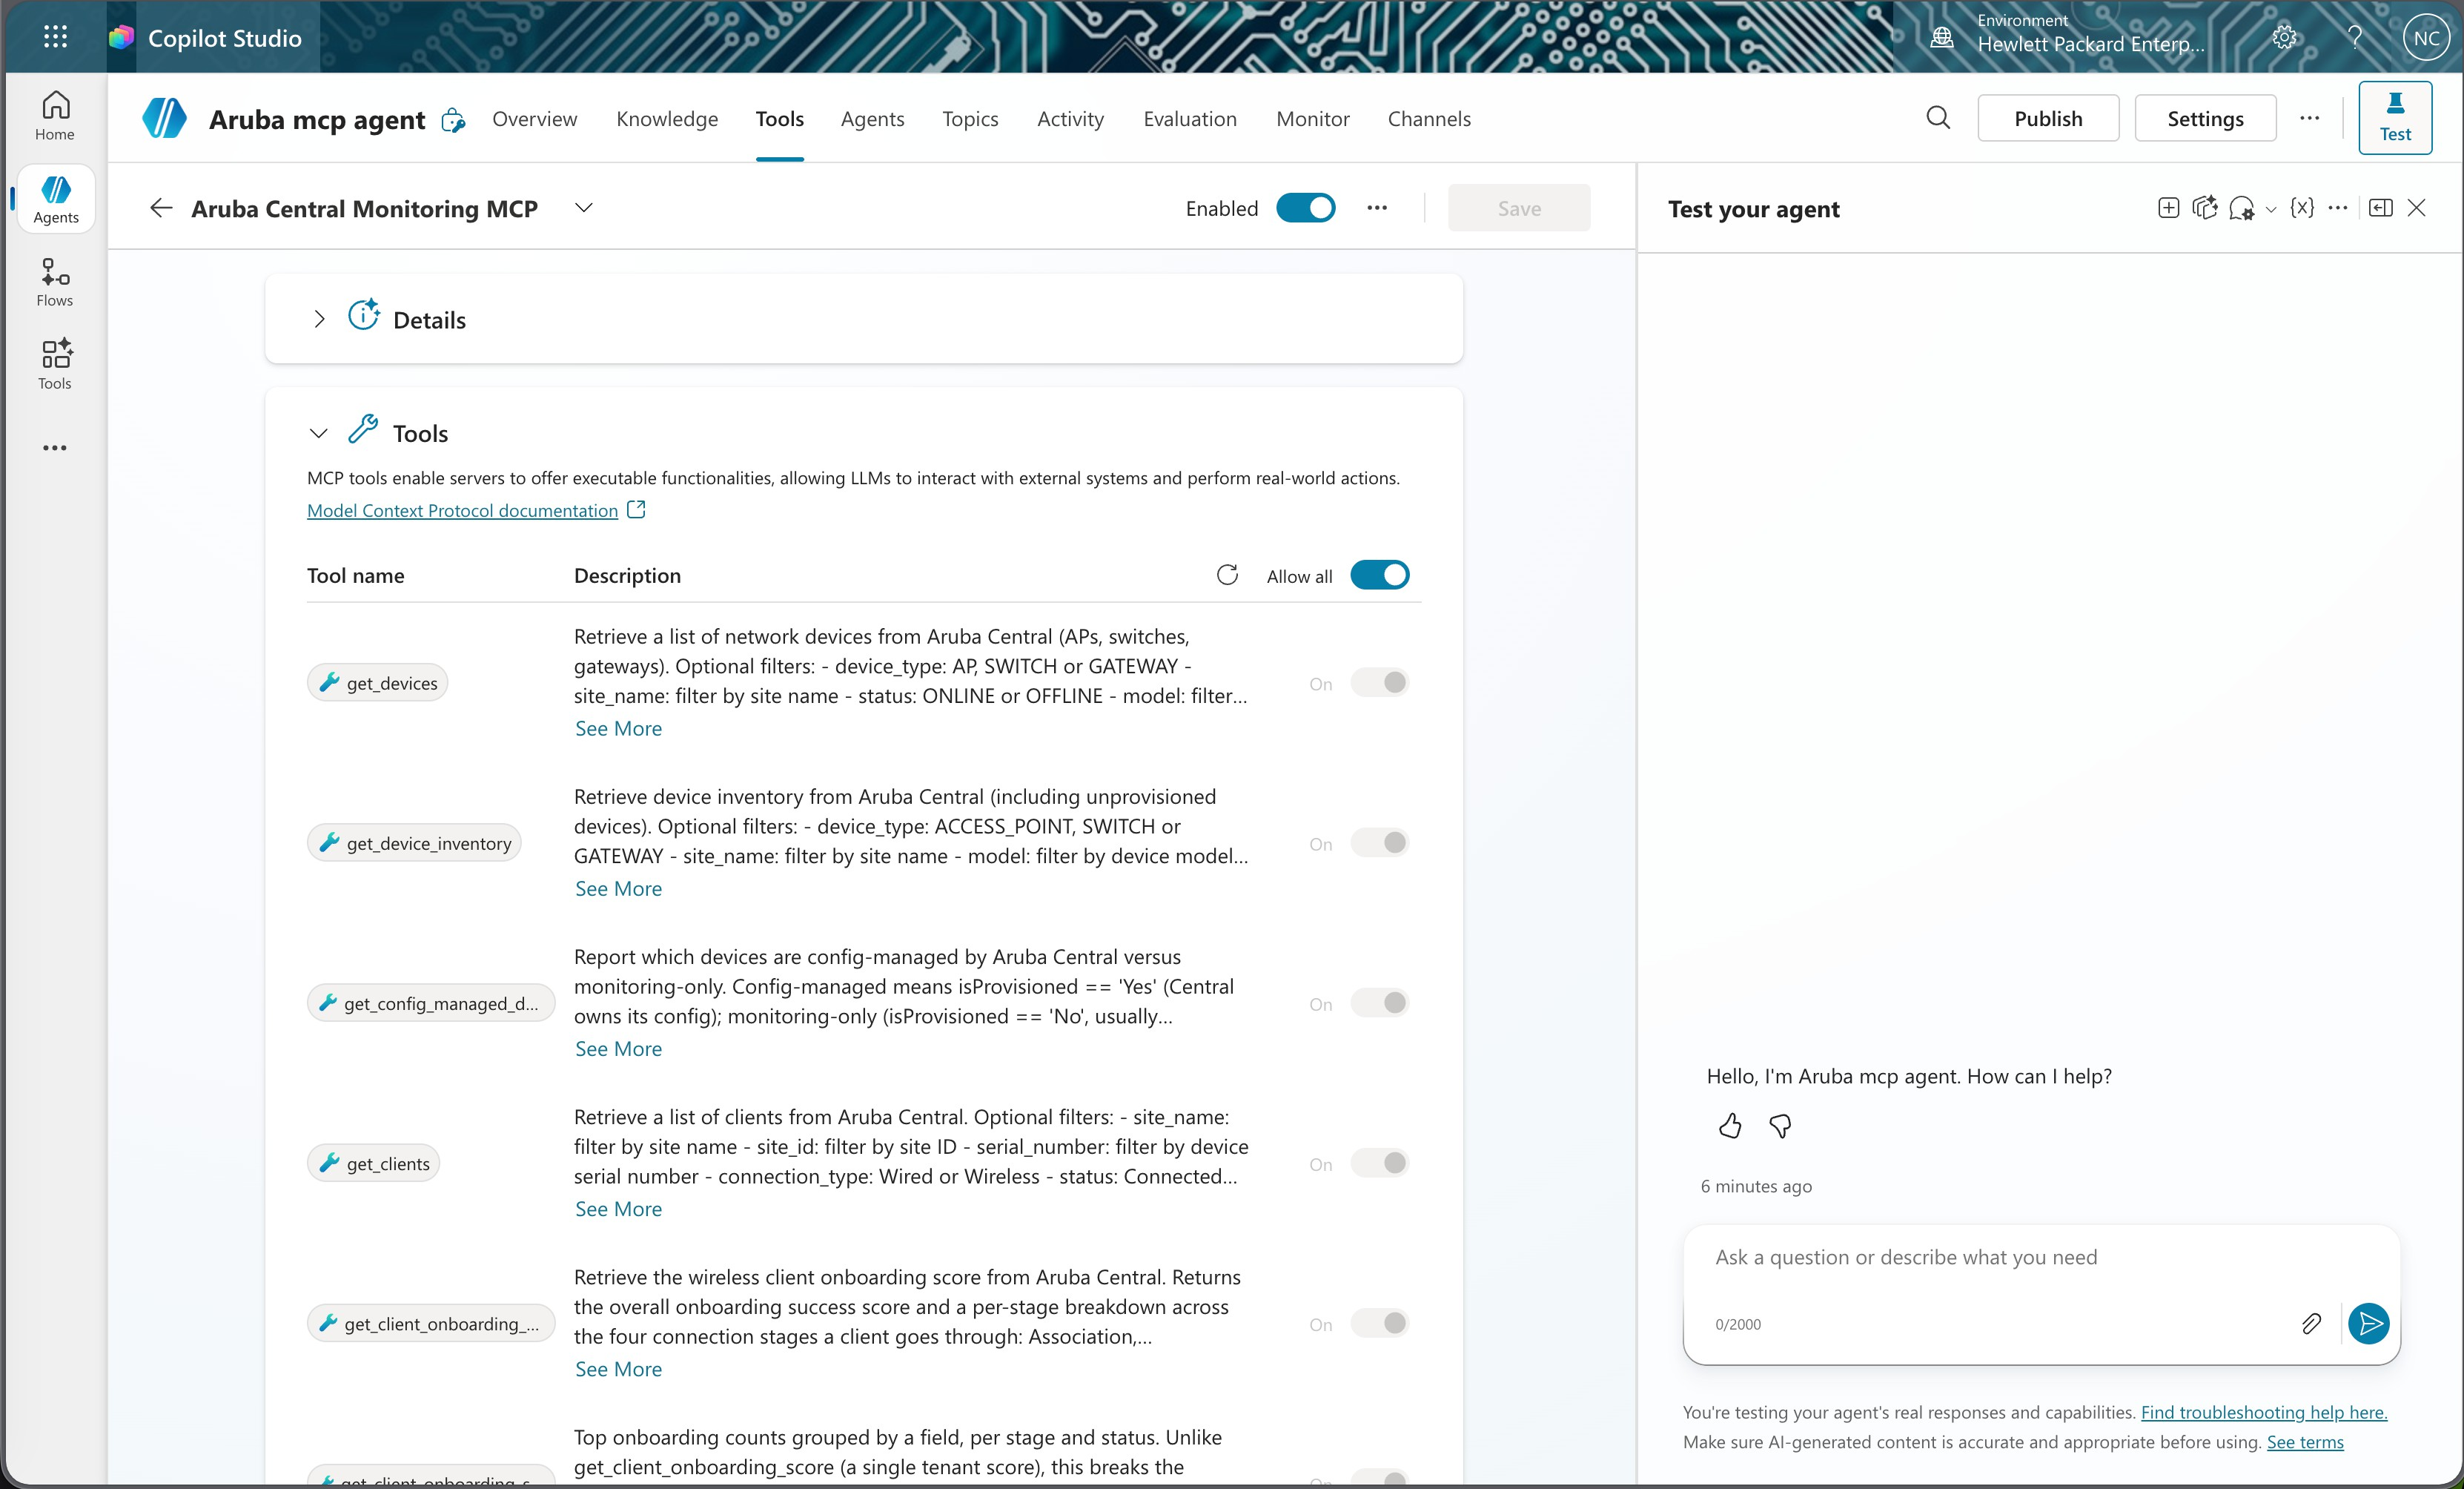Screen dimensions: 2464x1489
Task: Collapse the Tools section chevron
Action: (x=319, y=433)
